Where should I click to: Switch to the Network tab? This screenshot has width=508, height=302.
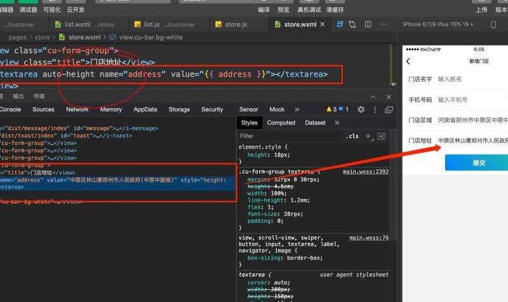click(77, 109)
